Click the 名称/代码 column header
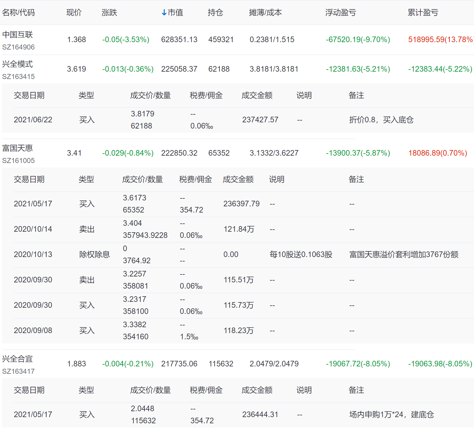The width and height of the screenshot is (474, 428). point(18,12)
